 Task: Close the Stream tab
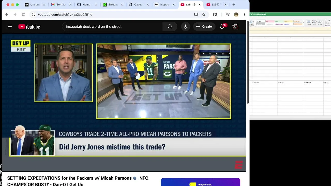pos(122,5)
